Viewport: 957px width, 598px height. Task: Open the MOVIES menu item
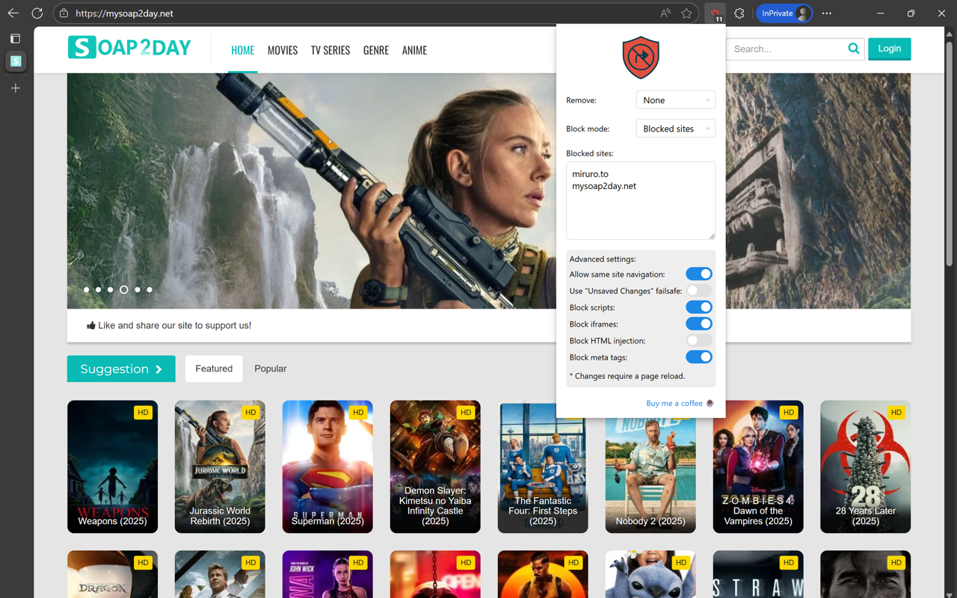(283, 50)
